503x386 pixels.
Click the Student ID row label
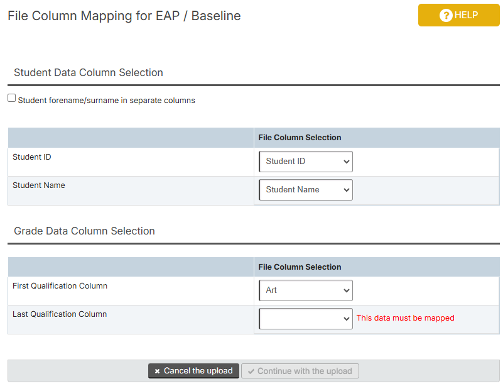tap(32, 157)
